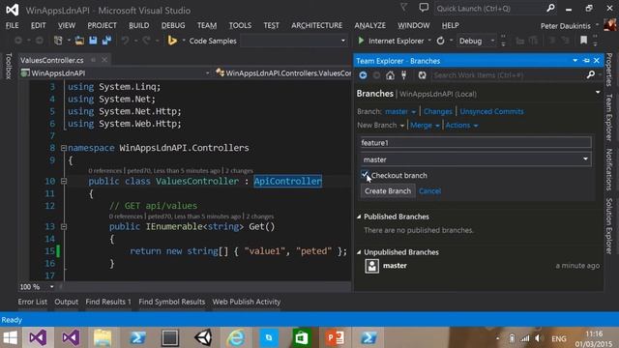Open the WinAppsLdnAPI project navigation dropdown
The width and height of the screenshot is (619, 348).
coord(207,73)
